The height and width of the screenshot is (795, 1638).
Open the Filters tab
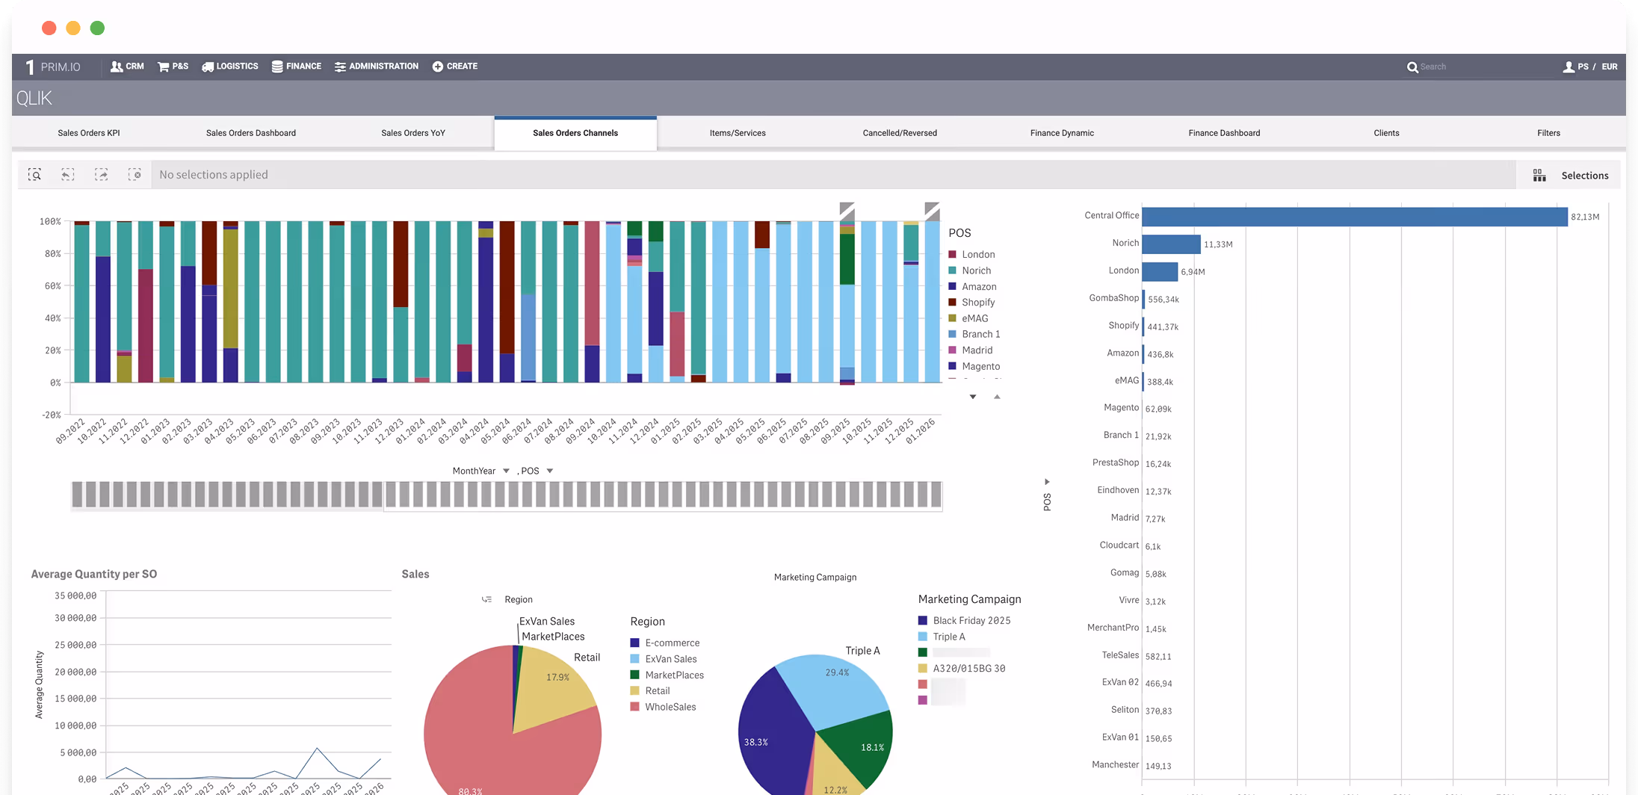click(x=1548, y=133)
